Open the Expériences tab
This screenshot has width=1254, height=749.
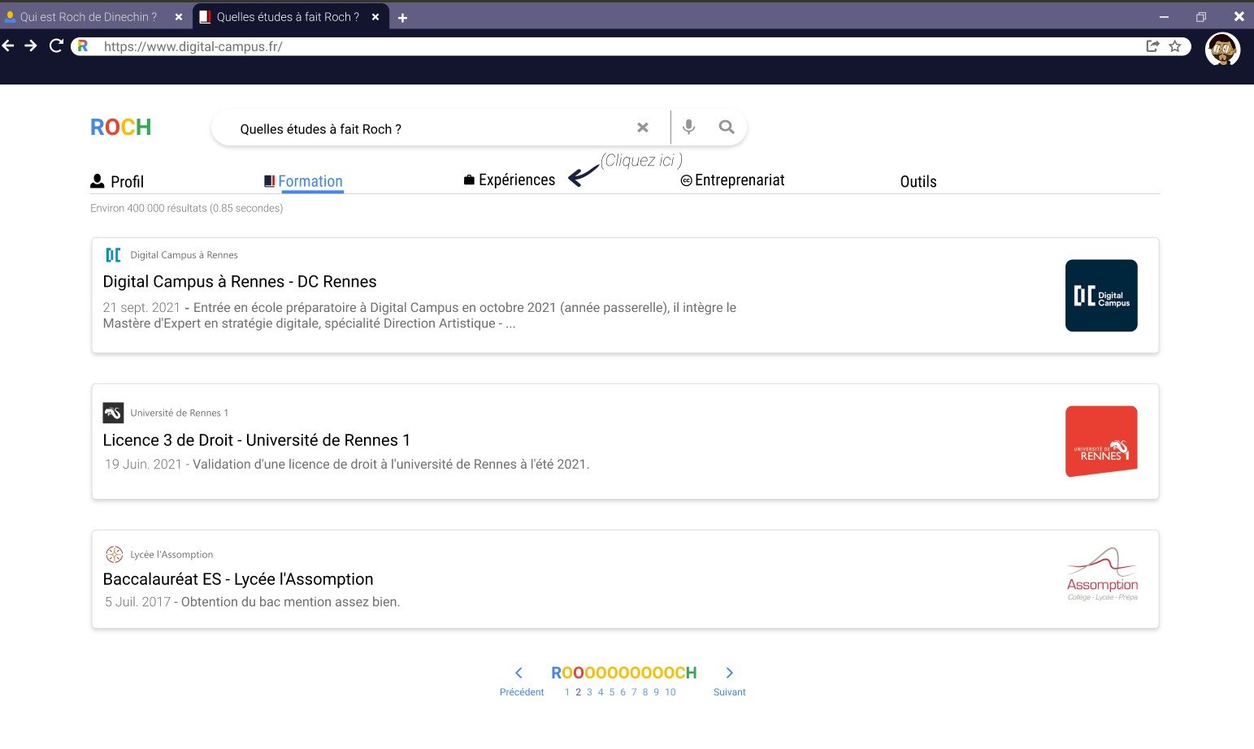pyautogui.click(x=510, y=180)
